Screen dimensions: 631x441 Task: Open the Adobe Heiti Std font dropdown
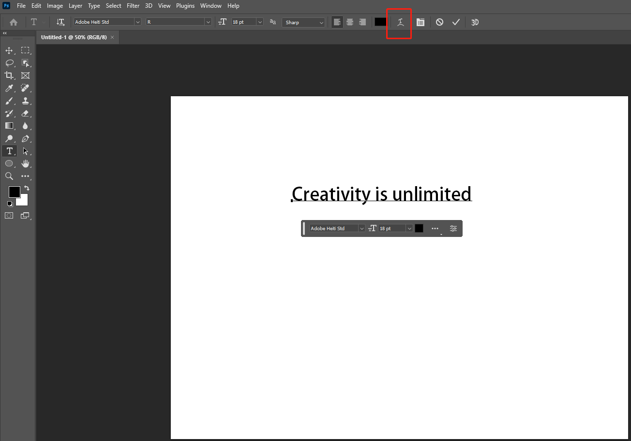tap(137, 22)
